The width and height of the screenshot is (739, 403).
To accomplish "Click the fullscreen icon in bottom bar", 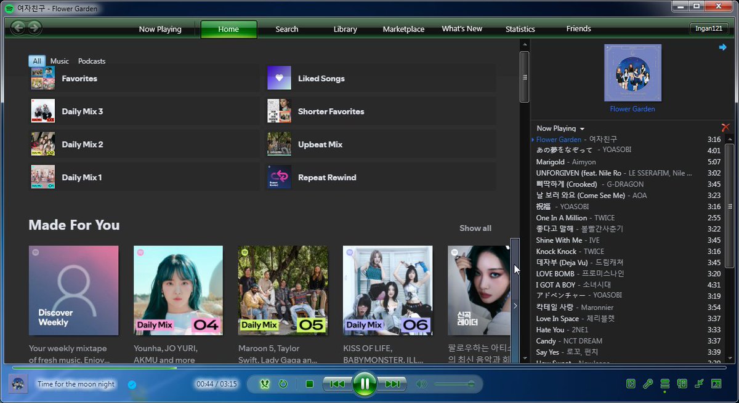I will [x=716, y=384].
